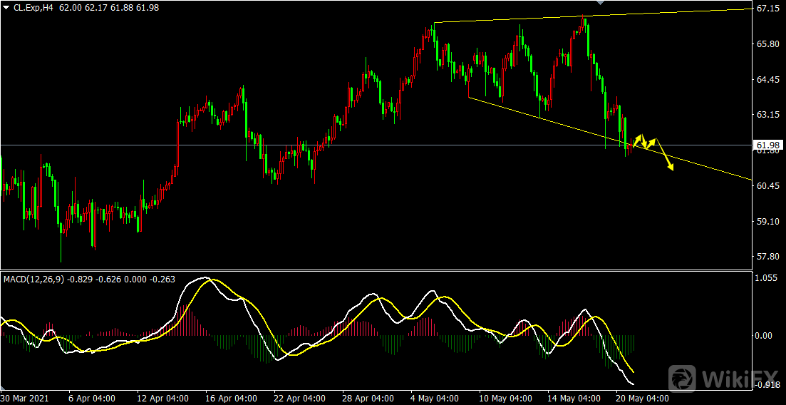The height and width of the screenshot is (405, 786).
Task: Click the dropdown triangle beside CL.Exp,H4
Action: (x=6, y=7)
